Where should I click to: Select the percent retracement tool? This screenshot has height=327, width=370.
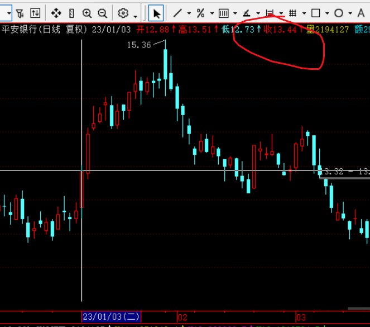[200, 13]
